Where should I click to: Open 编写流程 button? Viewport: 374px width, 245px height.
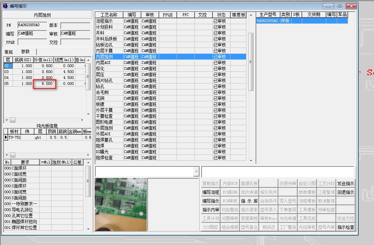(x=211, y=192)
